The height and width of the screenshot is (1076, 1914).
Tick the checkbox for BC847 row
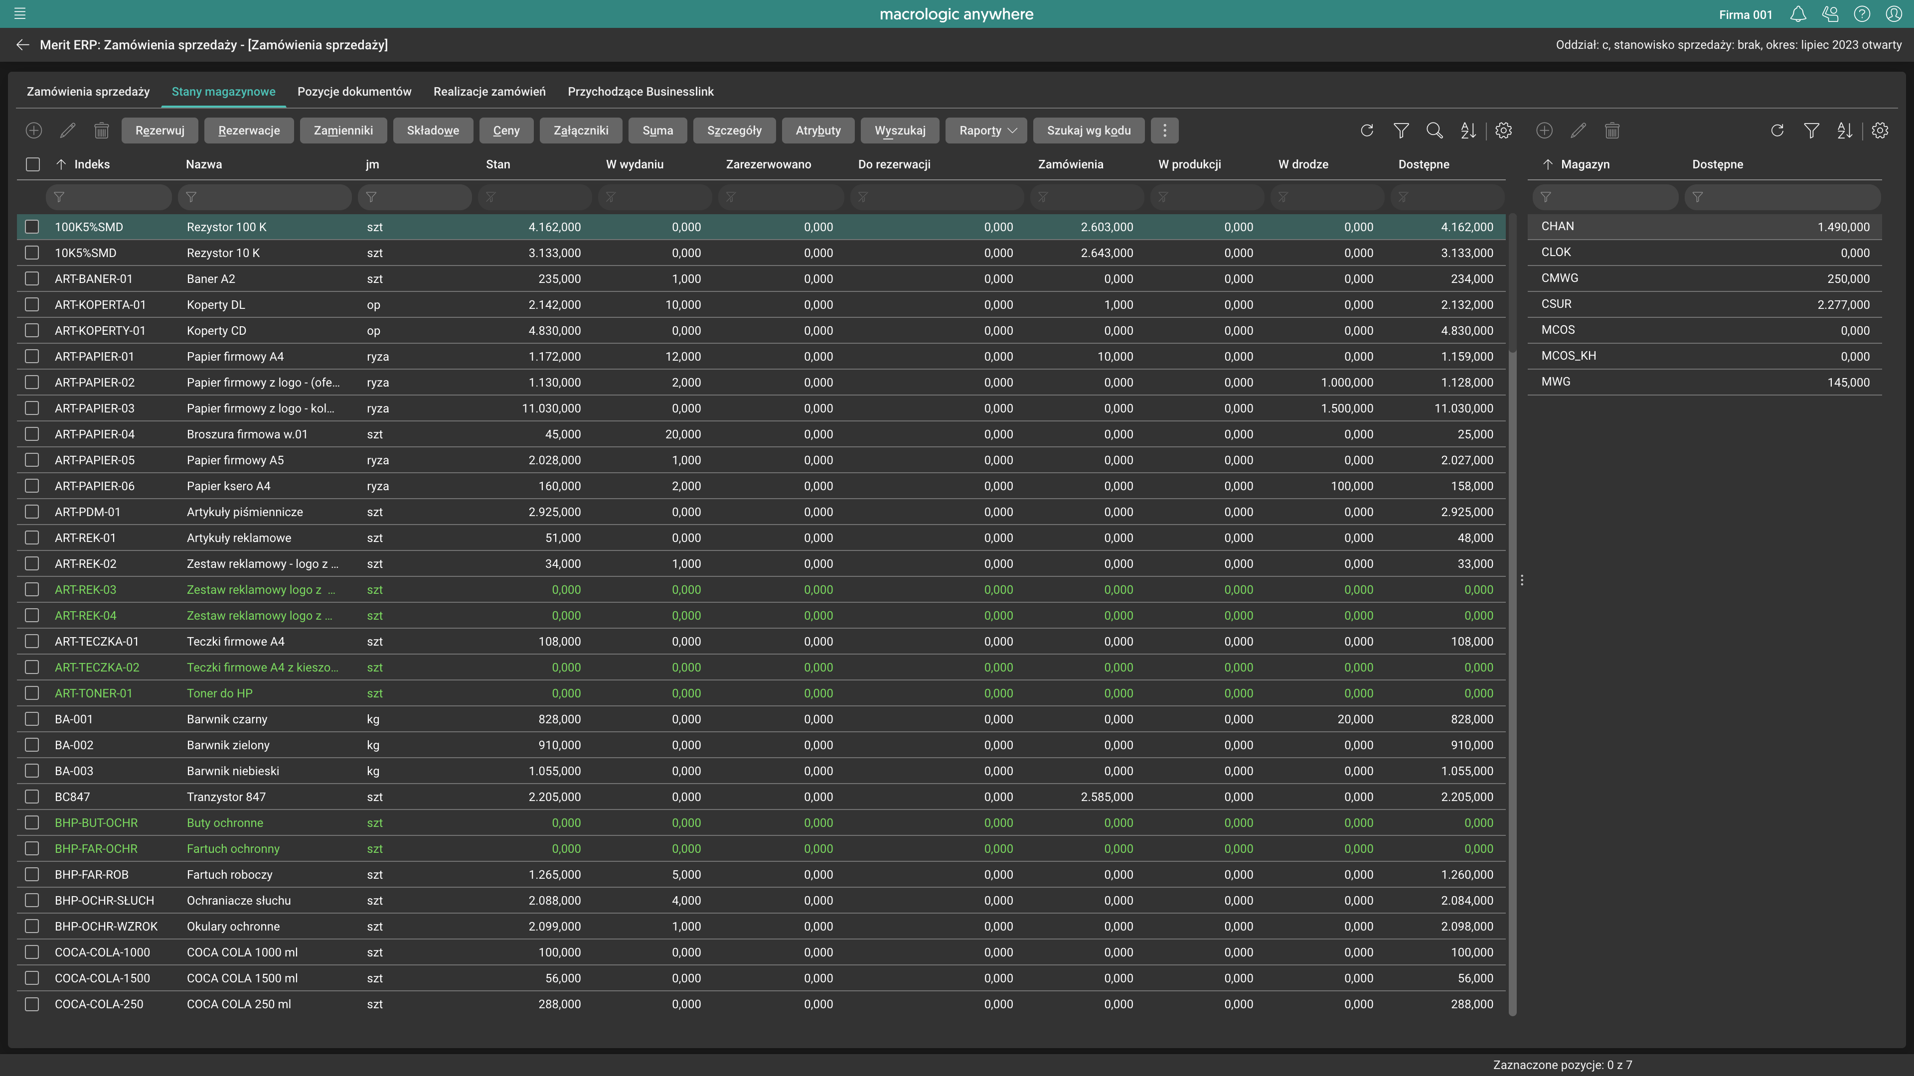click(32, 797)
